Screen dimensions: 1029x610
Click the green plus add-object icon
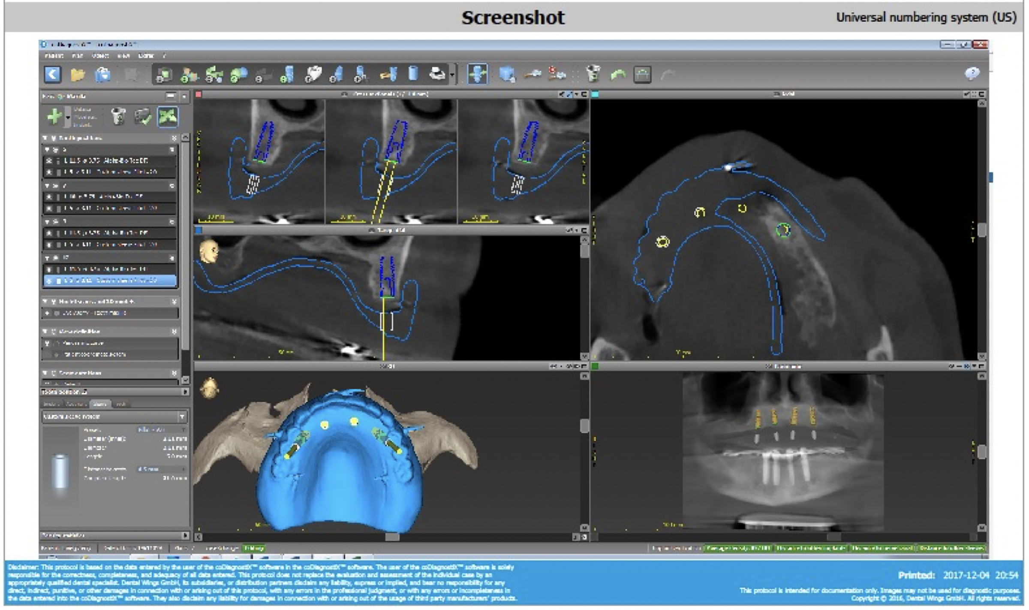tap(54, 117)
